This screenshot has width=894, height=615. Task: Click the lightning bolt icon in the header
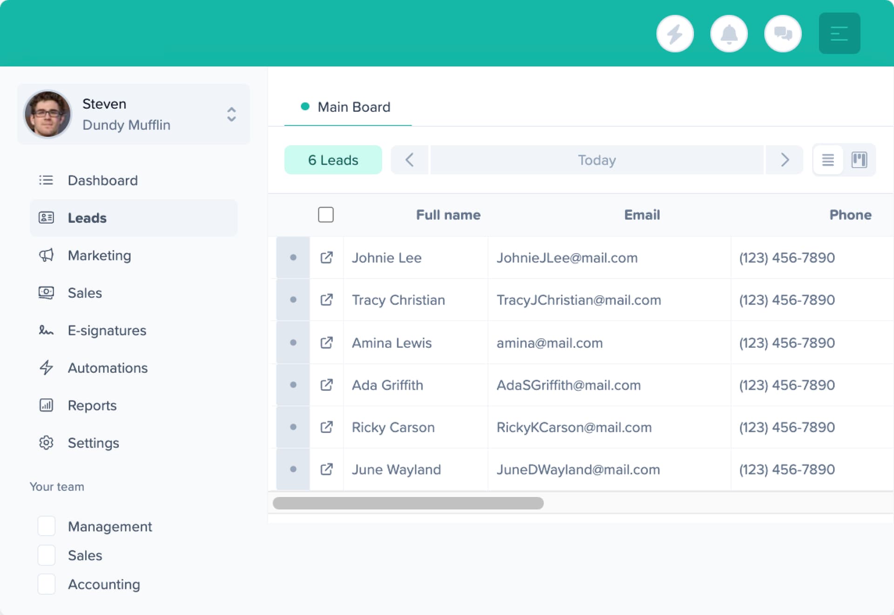tap(675, 33)
